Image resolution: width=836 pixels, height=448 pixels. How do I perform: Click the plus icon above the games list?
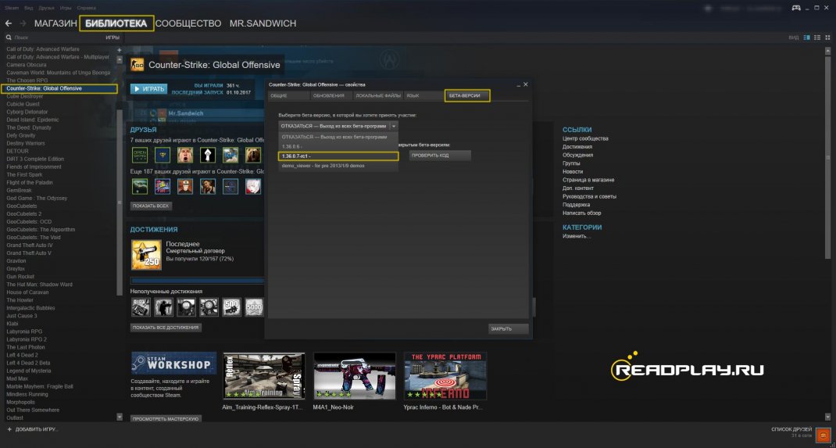(119, 49)
